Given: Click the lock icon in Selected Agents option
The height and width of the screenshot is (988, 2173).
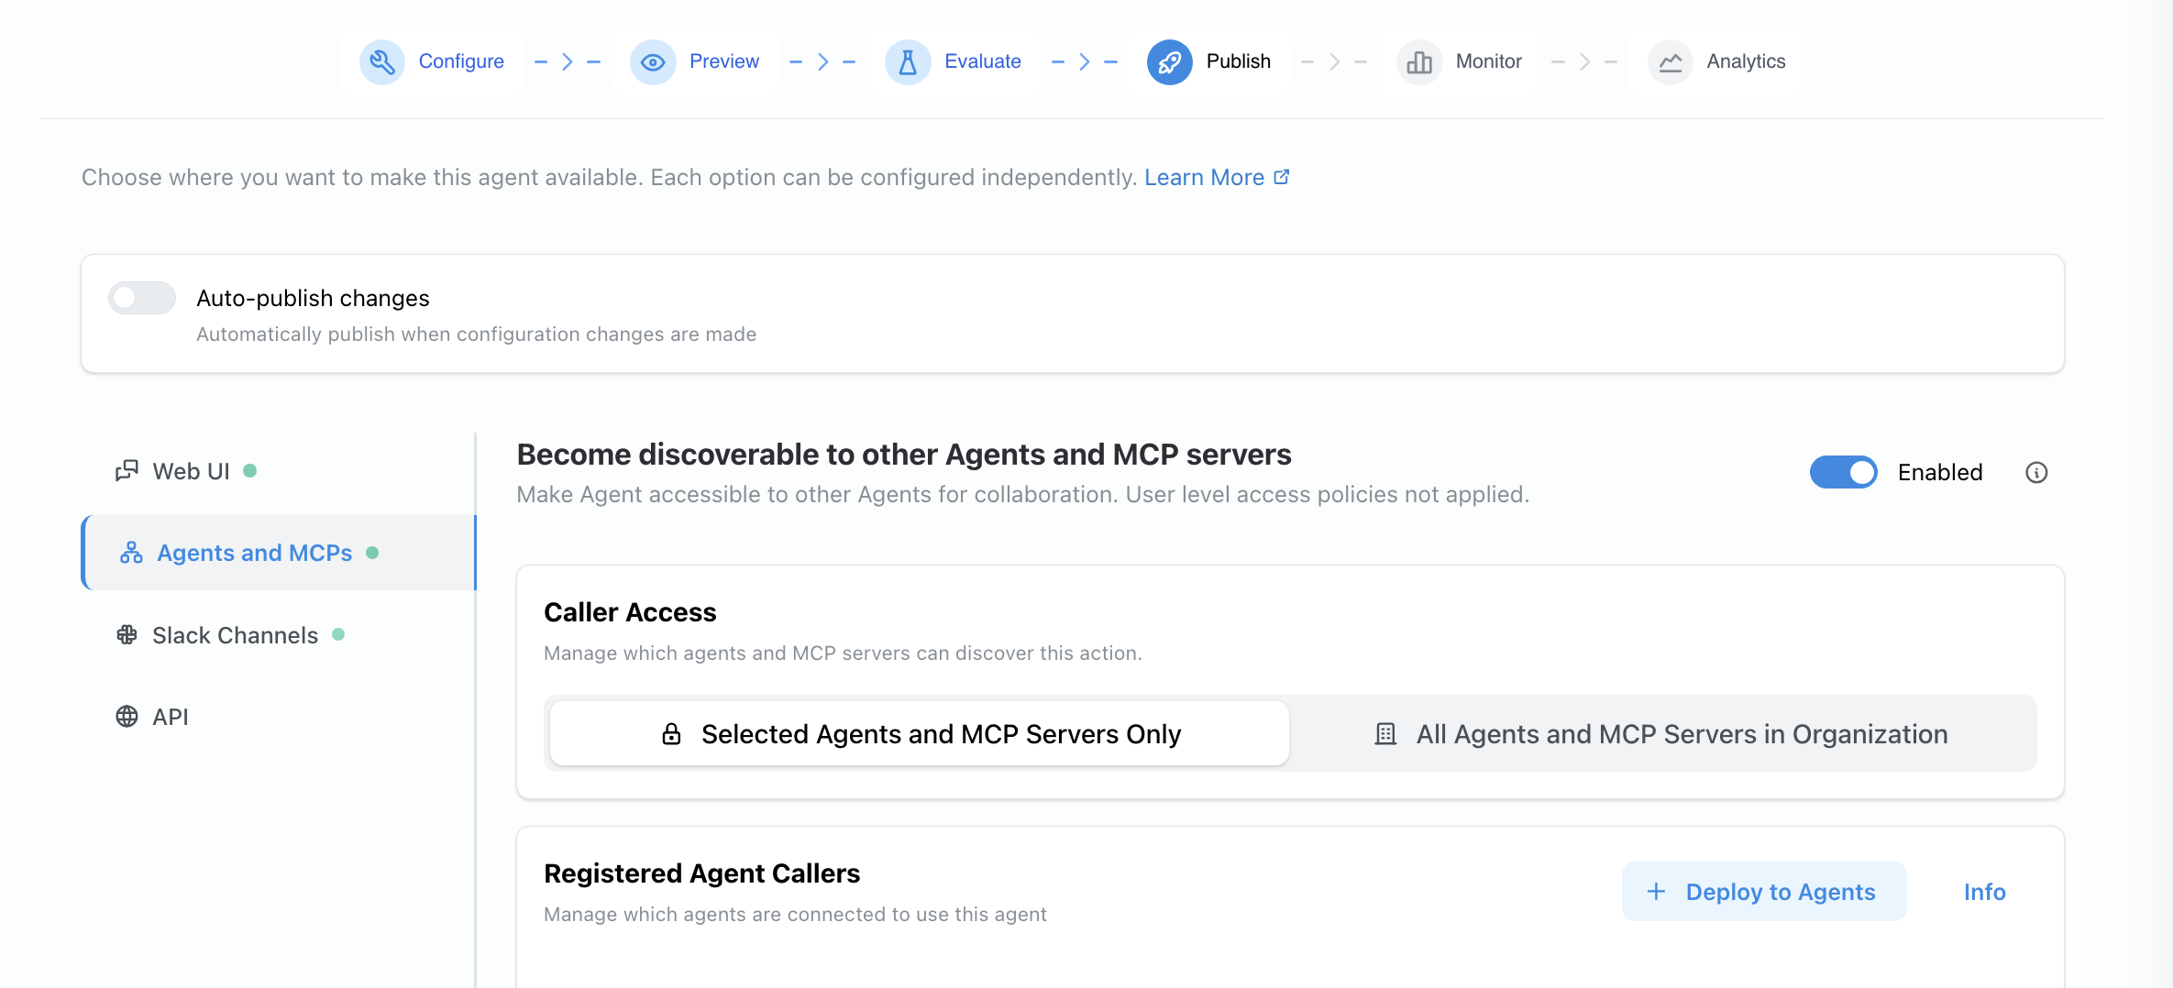Looking at the screenshot, I should (x=671, y=733).
